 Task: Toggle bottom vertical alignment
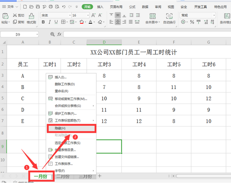(x=124, y=15)
